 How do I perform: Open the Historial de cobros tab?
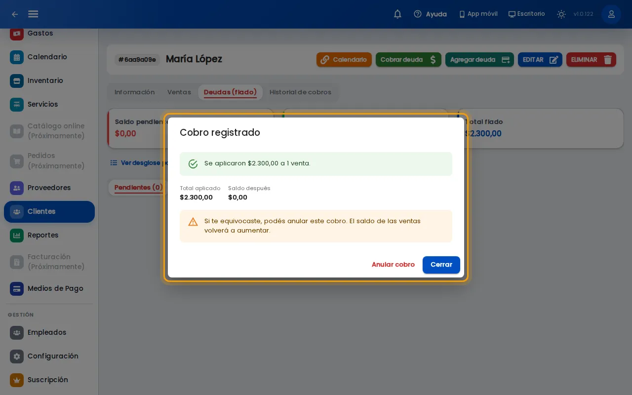coord(300,92)
